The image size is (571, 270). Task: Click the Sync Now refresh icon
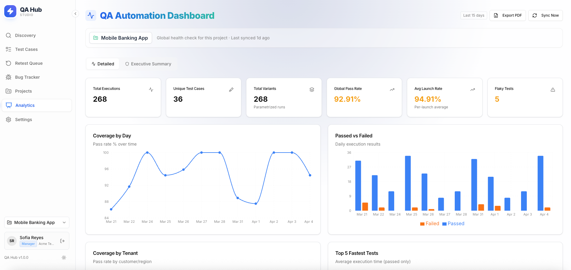[x=535, y=15]
